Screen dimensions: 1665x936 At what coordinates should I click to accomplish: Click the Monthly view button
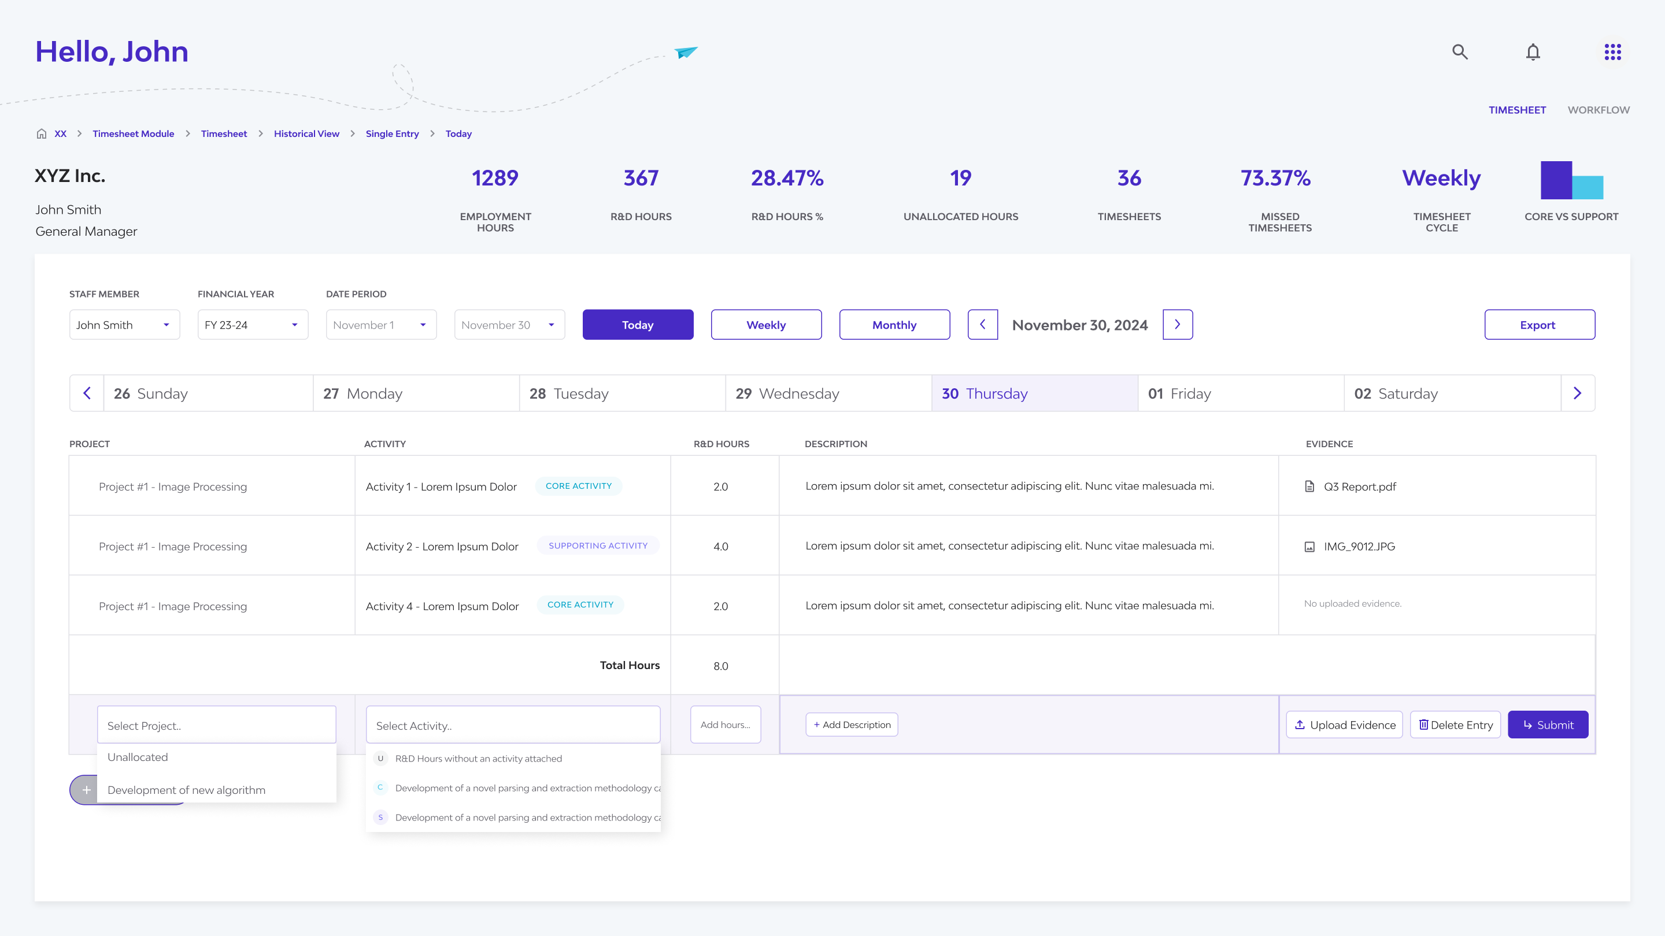click(894, 324)
